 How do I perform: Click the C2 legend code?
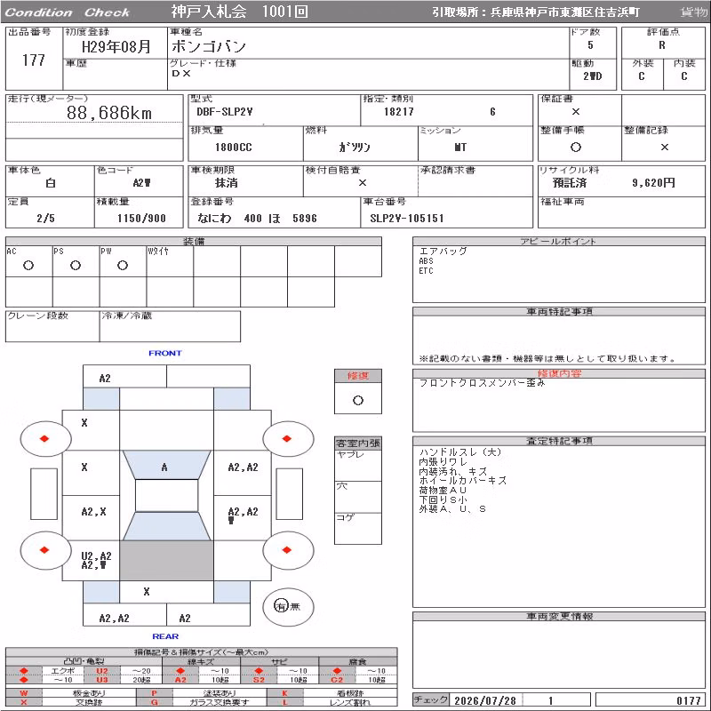(x=337, y=679)
